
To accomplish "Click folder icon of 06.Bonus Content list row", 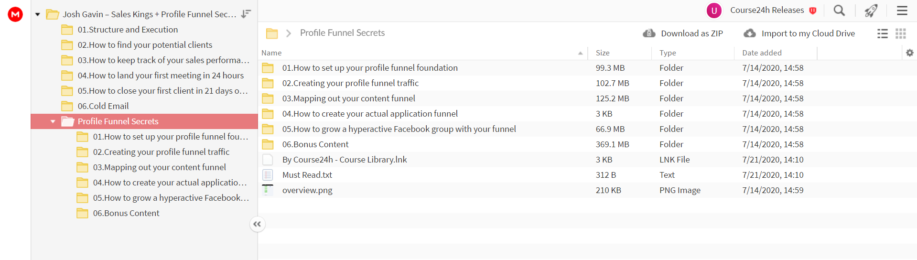I will tap(268, 144).
